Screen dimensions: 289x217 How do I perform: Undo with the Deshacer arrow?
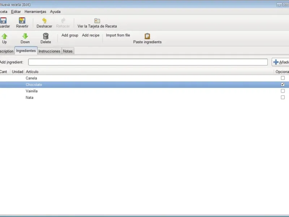[x=44, y=21]
